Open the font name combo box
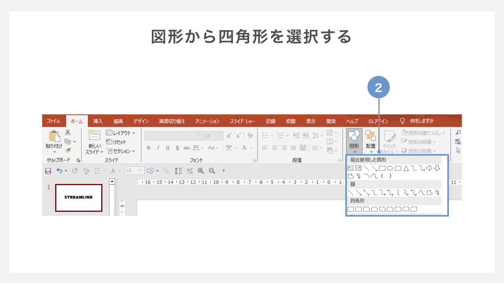This screenshot has height=283, width=504. [173, 136]
